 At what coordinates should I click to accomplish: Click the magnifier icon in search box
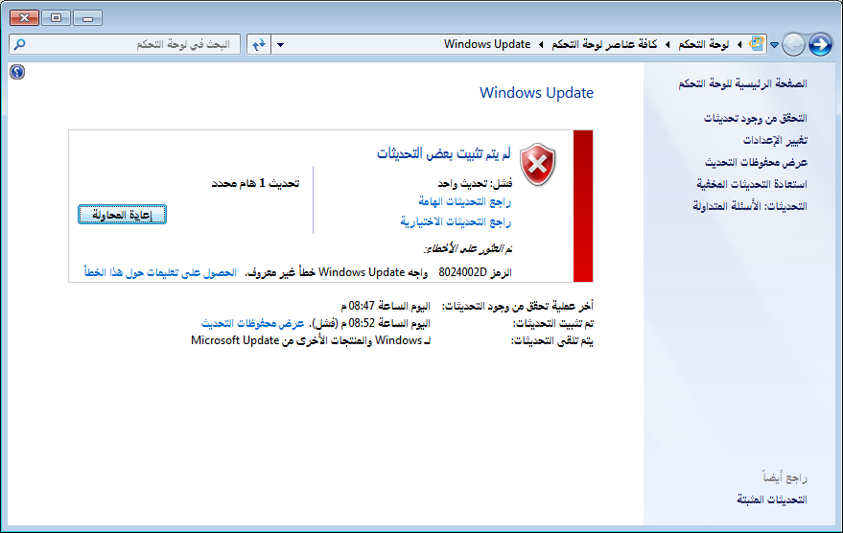click(x=21, y=44)
